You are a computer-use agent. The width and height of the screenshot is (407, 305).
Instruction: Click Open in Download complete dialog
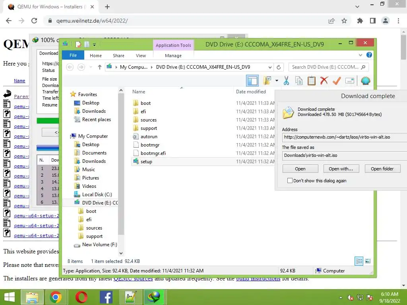coord(300,168)
